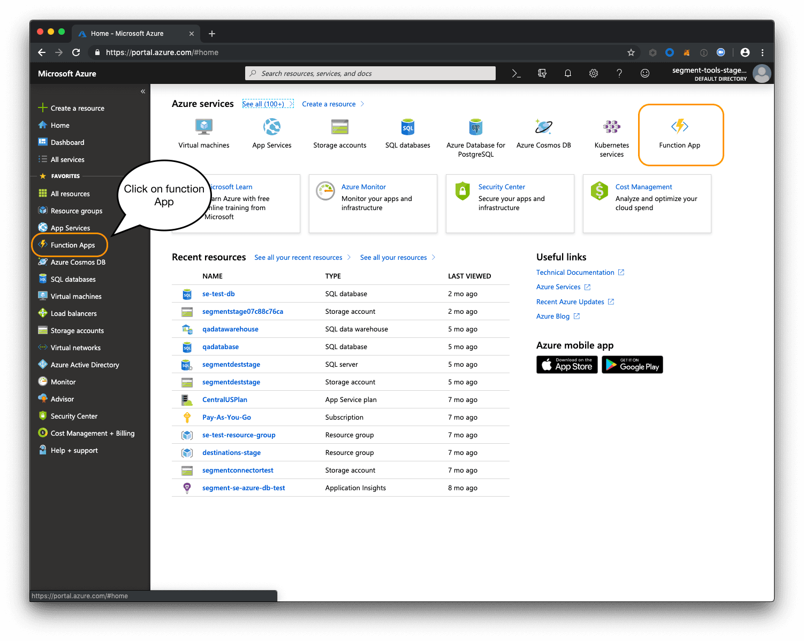804x641 pixels.
Task: Open the Security Center icon on the Security card
Action: [462, 191]
